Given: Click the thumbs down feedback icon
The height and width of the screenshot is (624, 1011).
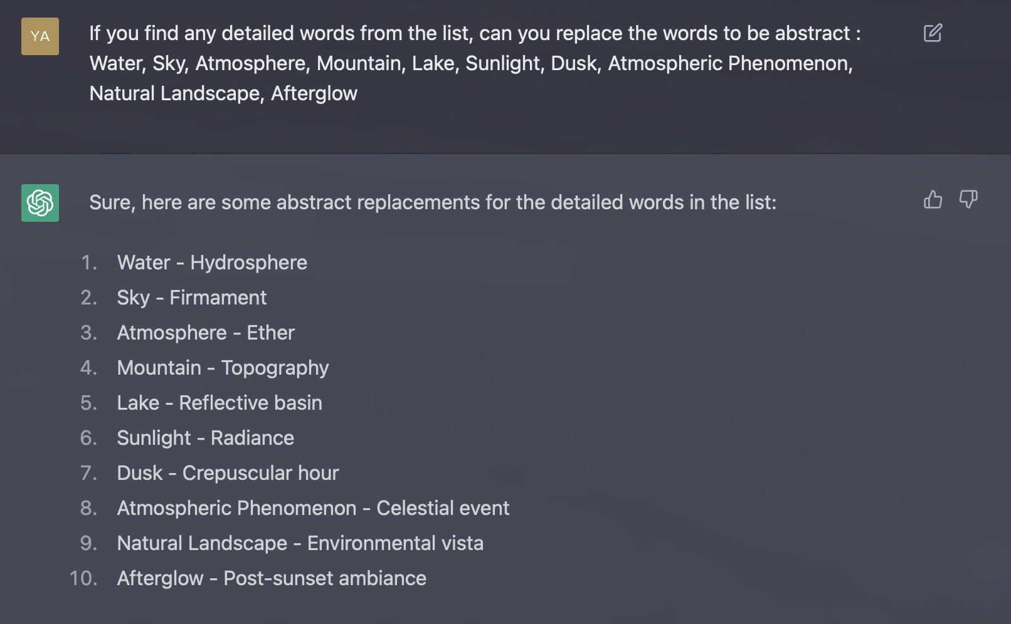Looking at the screenshot, I should pos(968,199).
